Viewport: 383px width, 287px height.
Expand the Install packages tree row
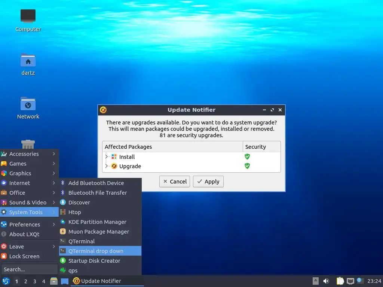pyautogui.click(x=106, y=157)
